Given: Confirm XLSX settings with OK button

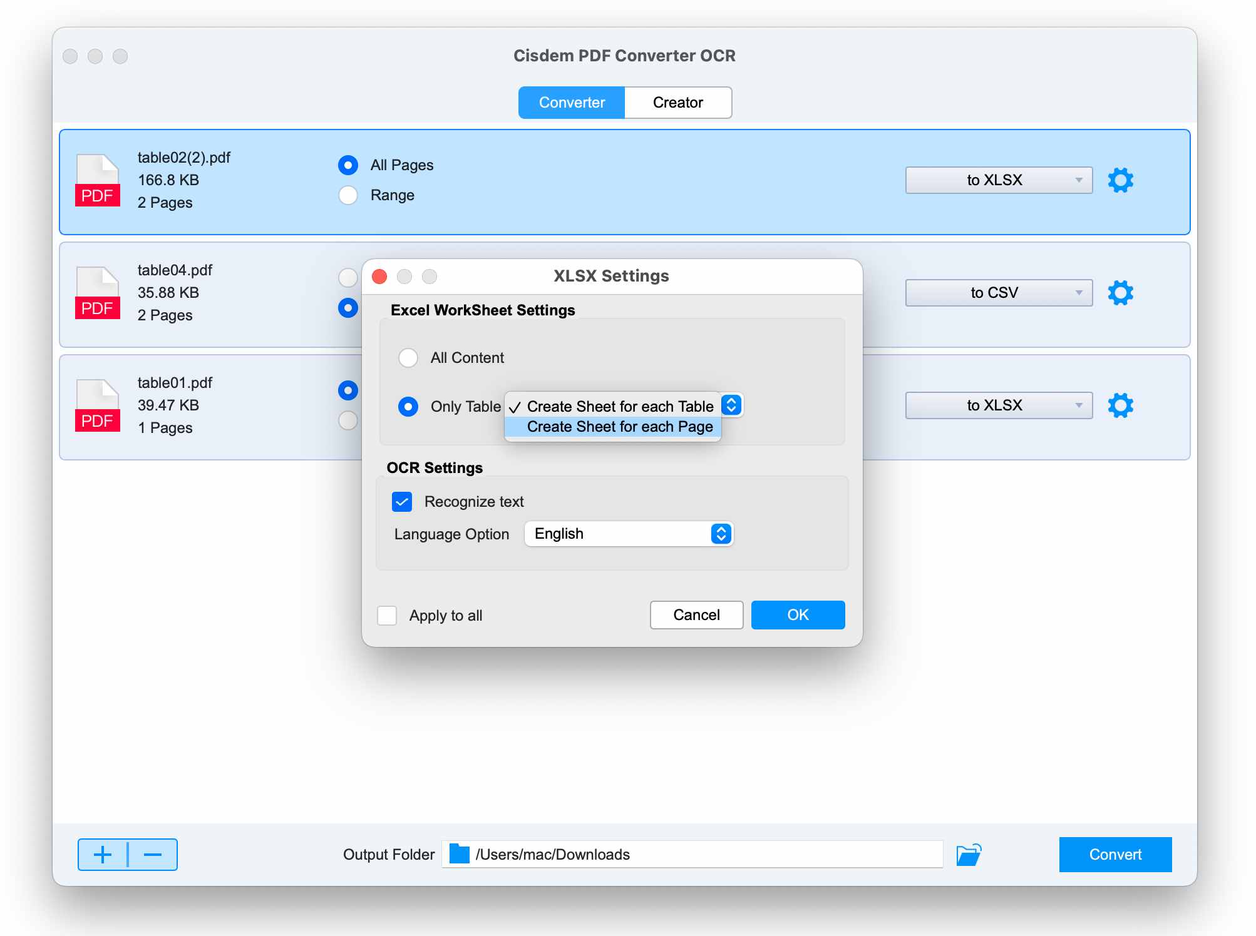Looking at the screenshot, I should pyautogui.click(x=797, y=615).
